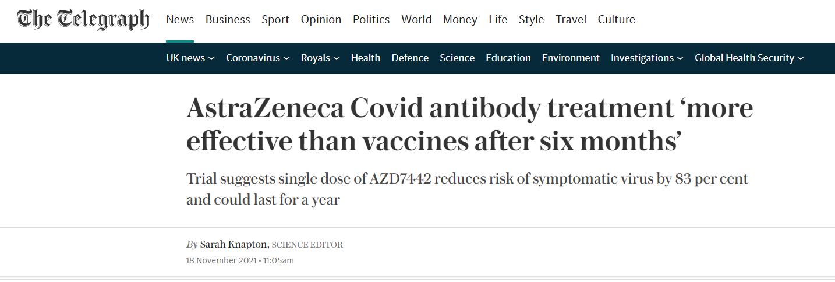Select Politics in the top navigation
Image resolution: width=835 pixels, height=282 pixels.
371,19
